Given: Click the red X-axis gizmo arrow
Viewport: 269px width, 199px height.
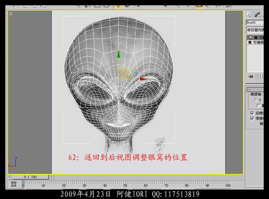Looking at the screenshot, I should pos(143,79).
